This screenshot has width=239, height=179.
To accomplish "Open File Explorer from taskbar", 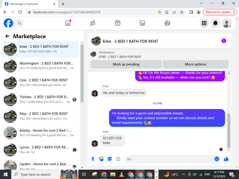I will pyautogui.click(x=113, y=174).
